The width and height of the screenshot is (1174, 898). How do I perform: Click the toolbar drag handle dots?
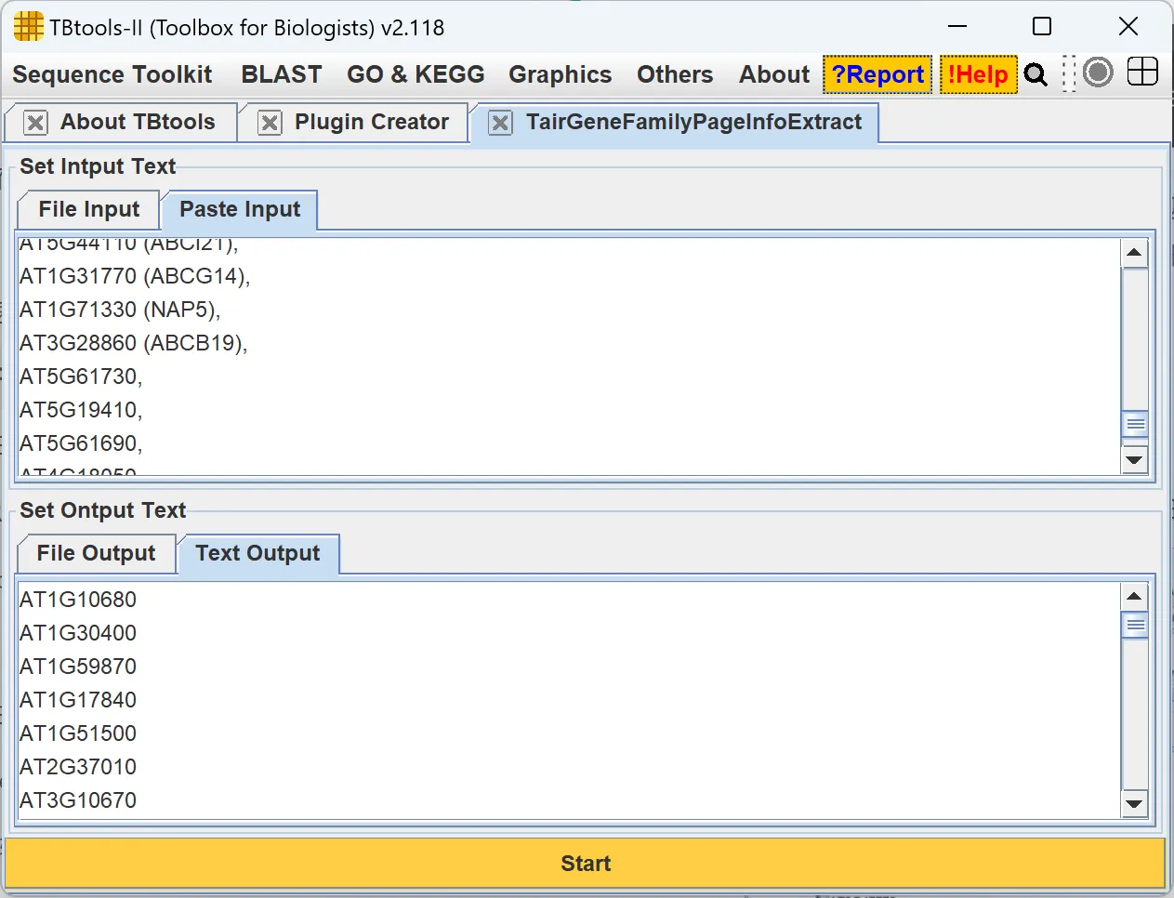[1068, 74]
